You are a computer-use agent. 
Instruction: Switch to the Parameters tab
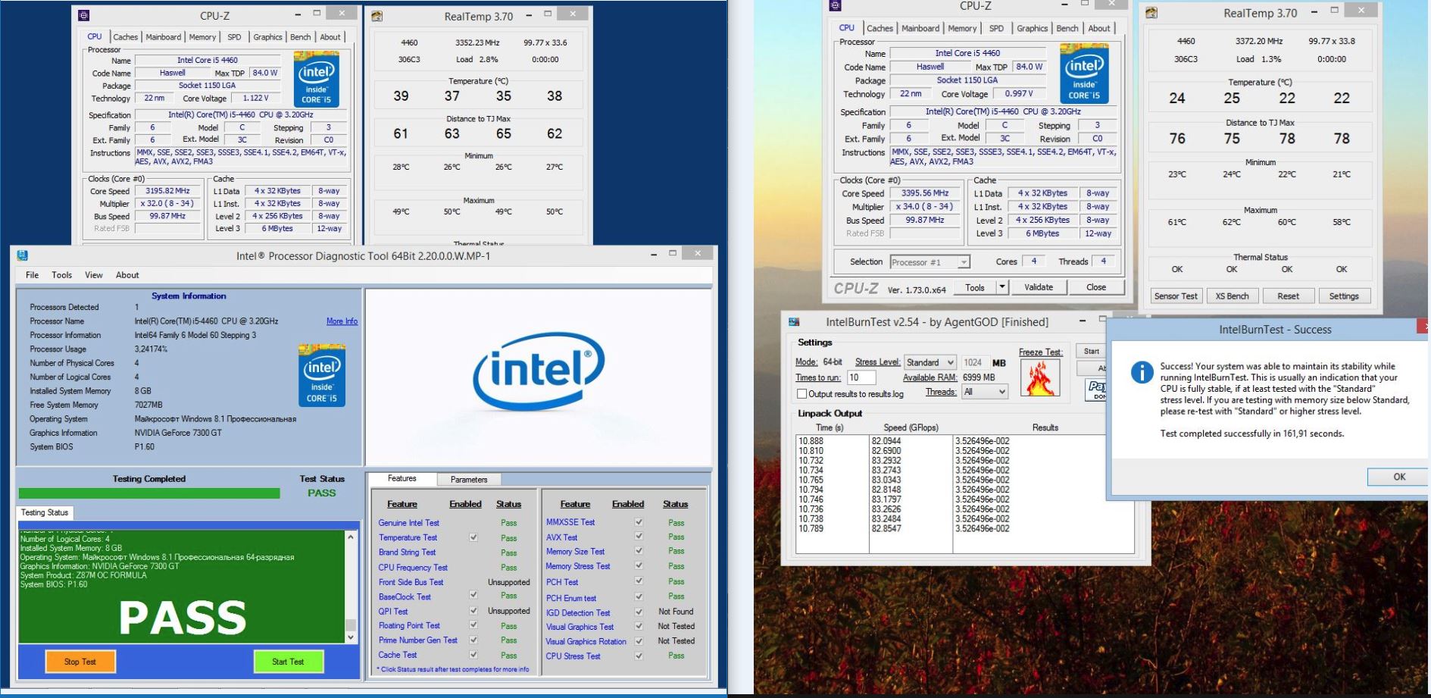(x=469, y=479)
